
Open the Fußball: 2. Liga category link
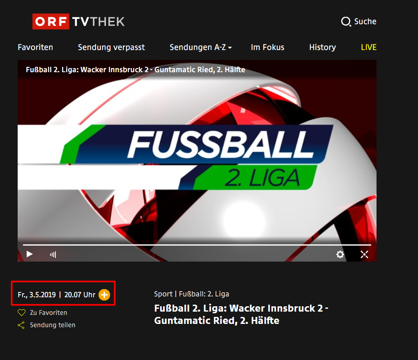click(x=204, y=294)
